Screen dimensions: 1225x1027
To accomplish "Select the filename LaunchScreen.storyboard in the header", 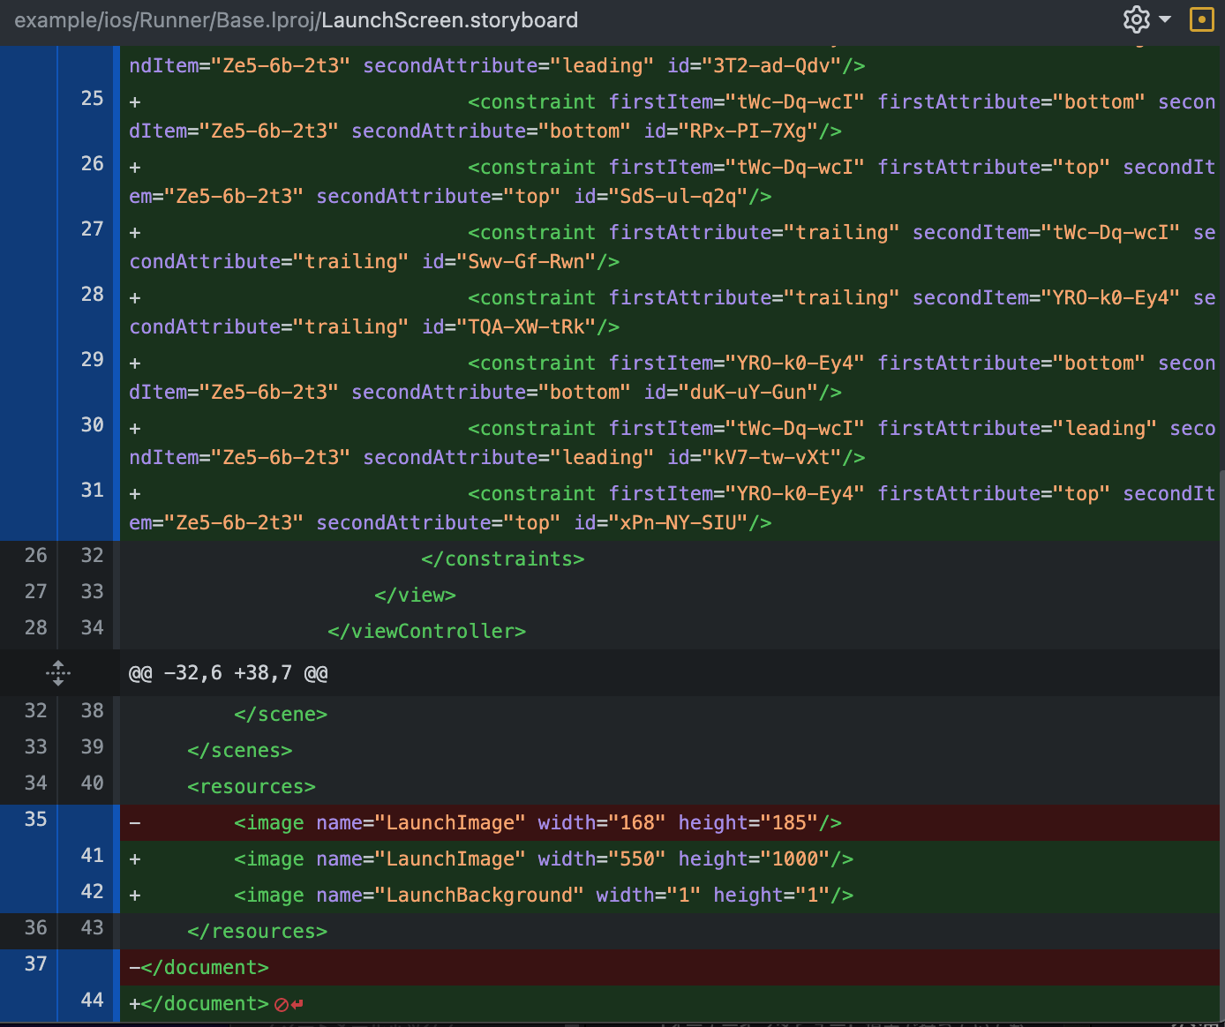I will pos(449,19).
